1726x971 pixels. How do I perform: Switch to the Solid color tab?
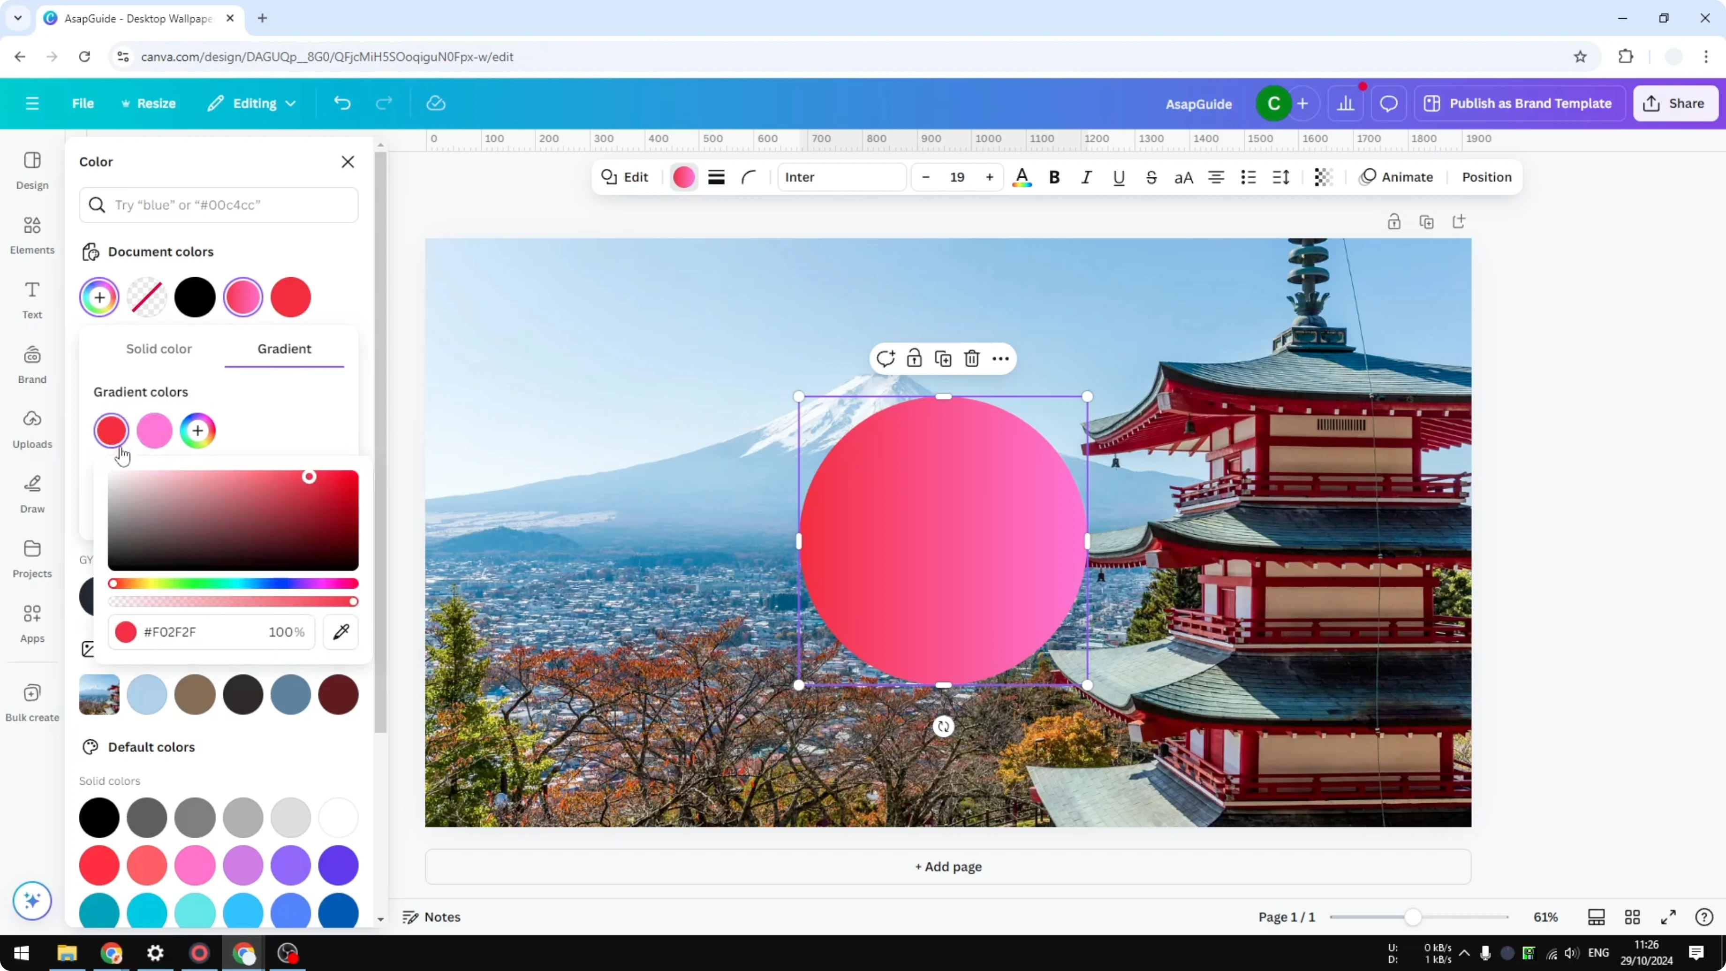click(x=159, y=348)
